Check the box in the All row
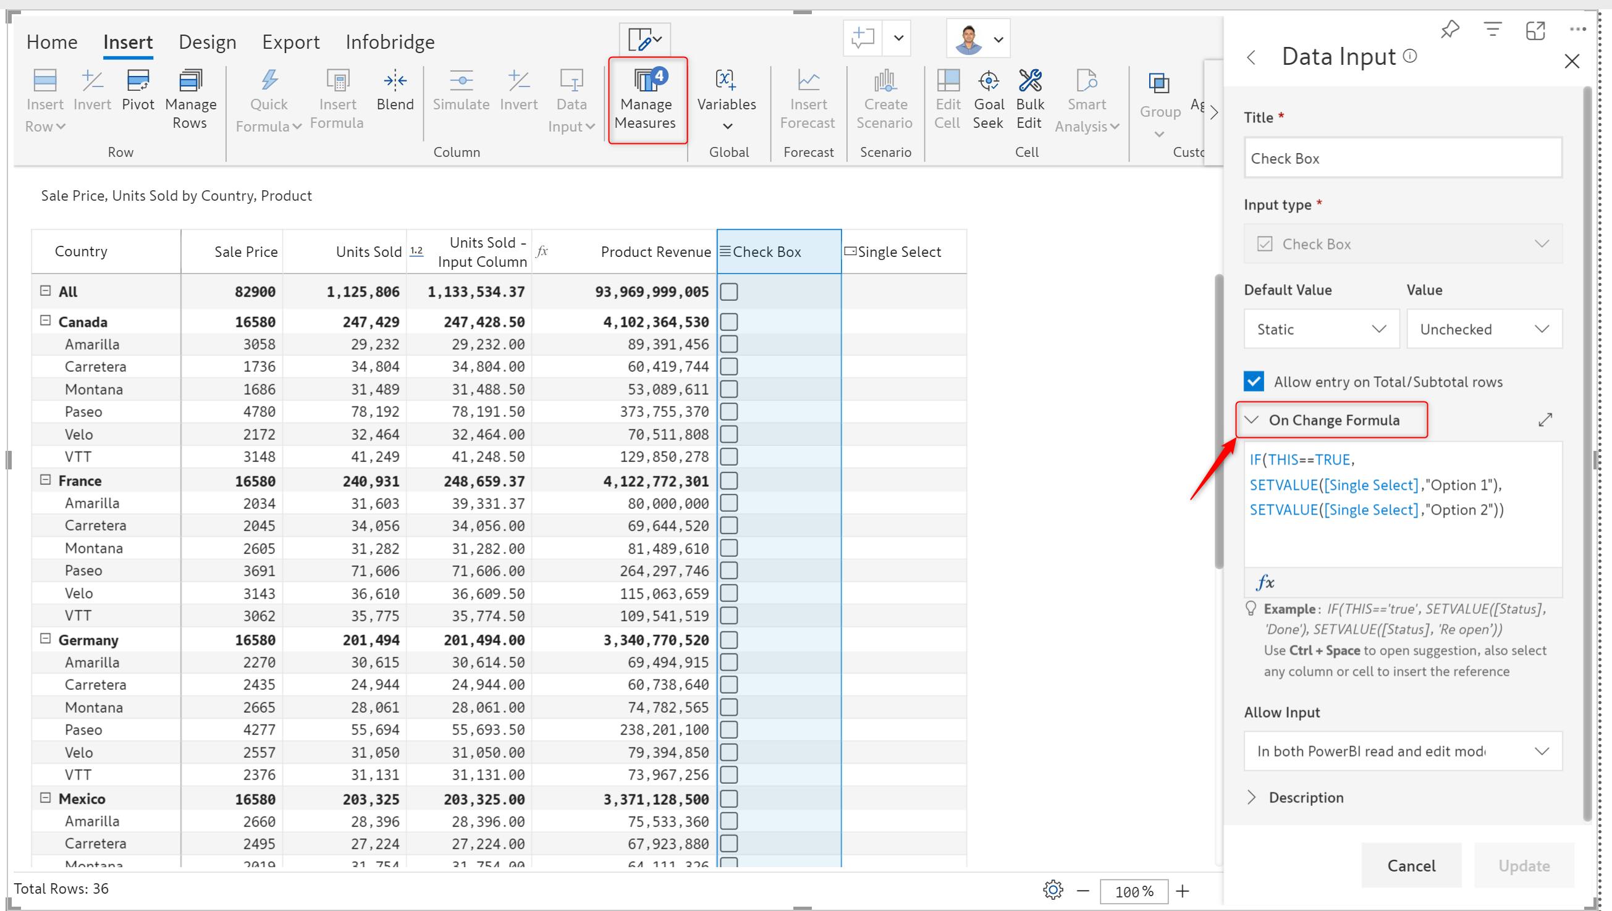Viewport: 1612px width, 911px height. (729, 292)
